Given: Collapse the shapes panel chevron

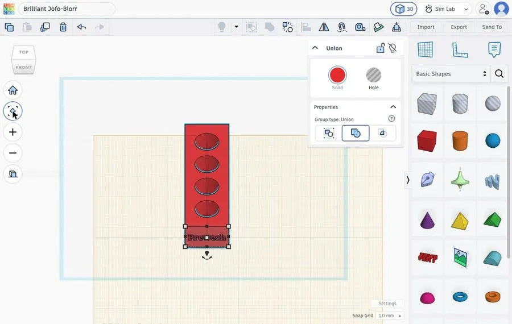Looking at the screenshot, I should tap(408, 180).
